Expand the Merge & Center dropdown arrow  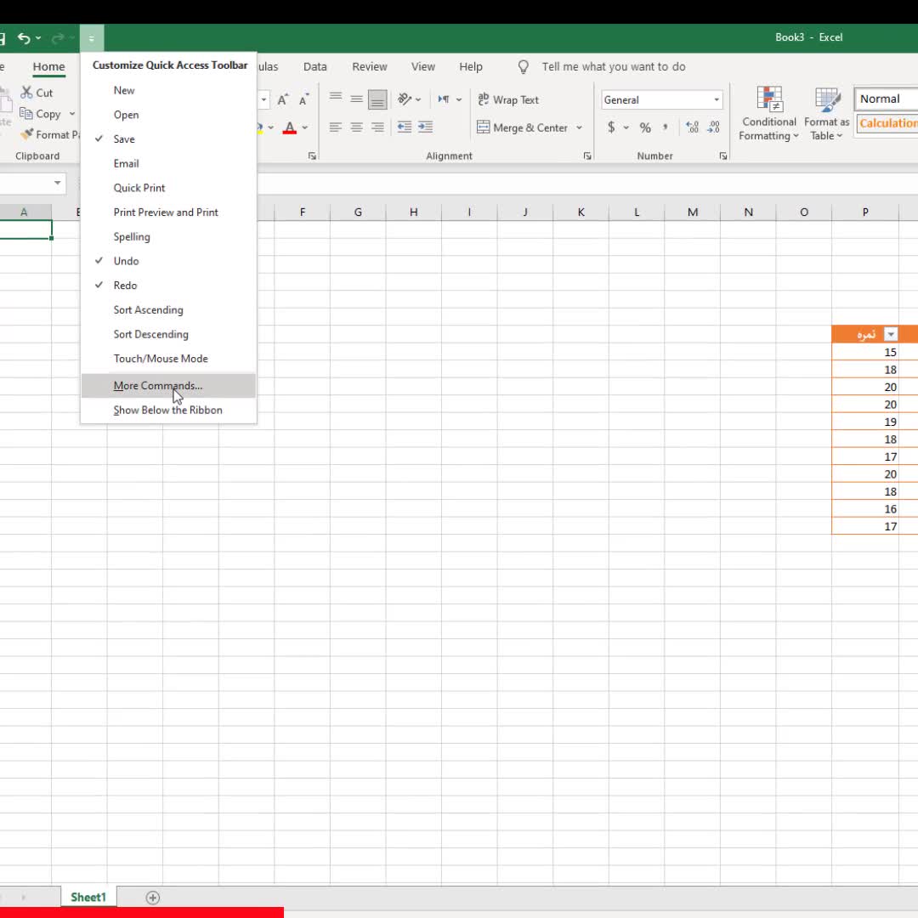pos(580,127)
